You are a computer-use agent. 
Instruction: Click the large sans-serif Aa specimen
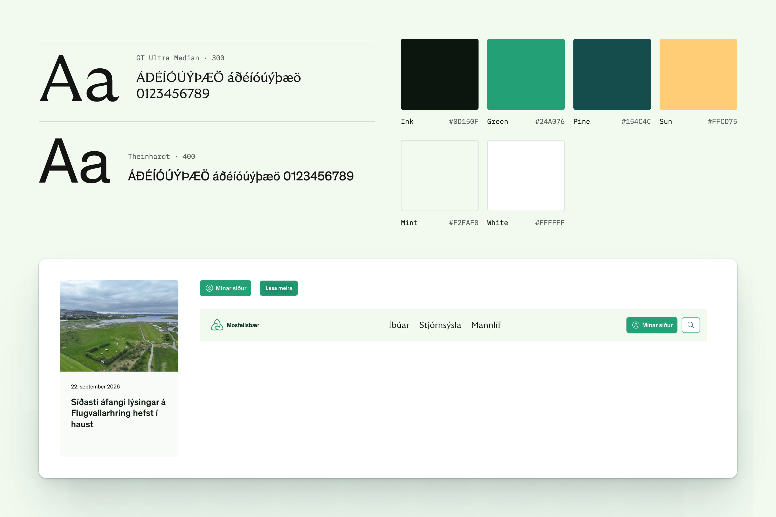pyautogui.click(x=75, y=161)
